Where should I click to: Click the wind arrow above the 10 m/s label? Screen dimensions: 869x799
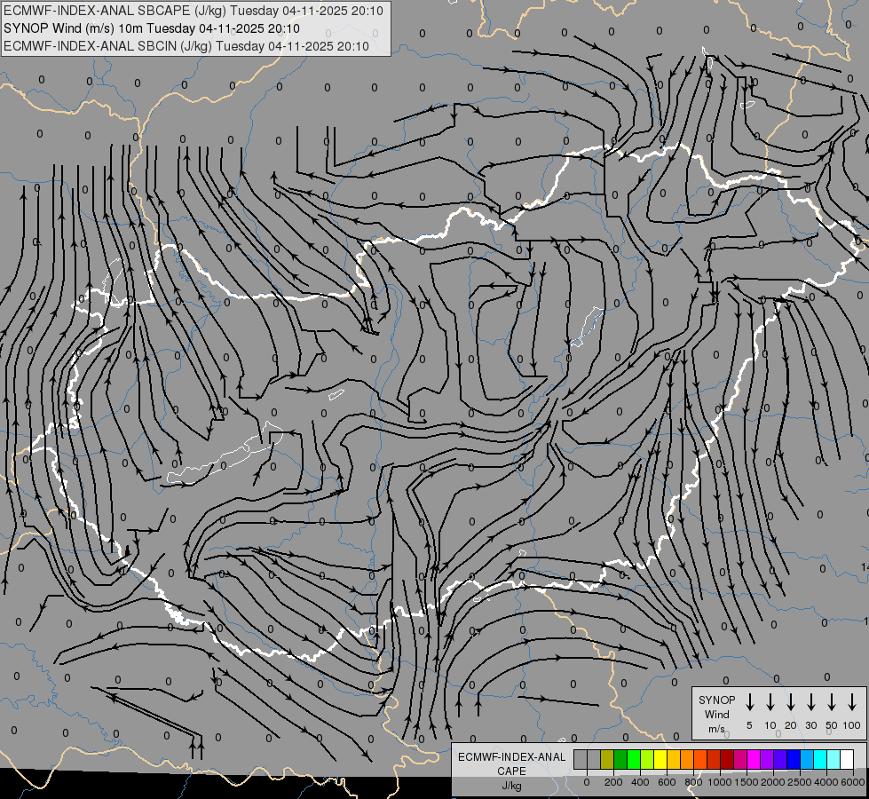(770, 702)
